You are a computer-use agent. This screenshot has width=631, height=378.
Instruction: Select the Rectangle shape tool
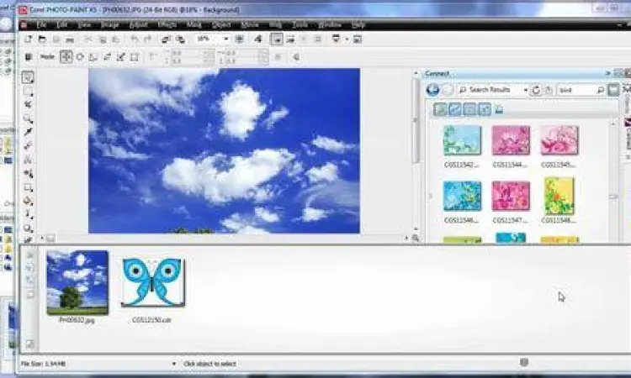28,187
